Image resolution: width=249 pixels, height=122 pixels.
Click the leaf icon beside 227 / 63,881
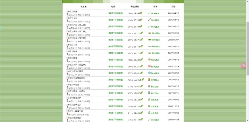[x=142, y=73]
